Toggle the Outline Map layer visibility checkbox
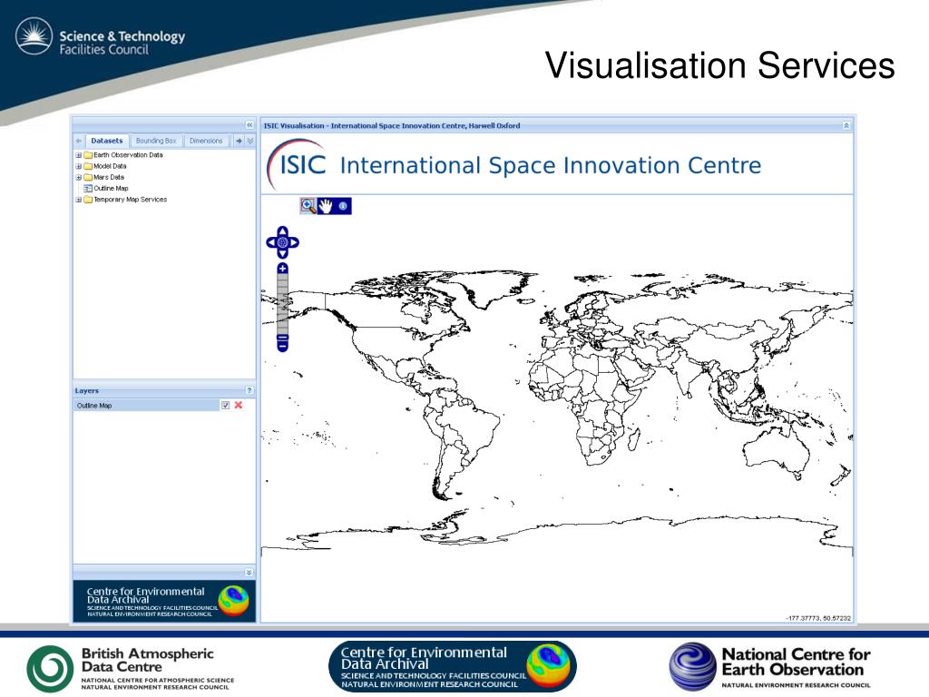This screenshot has width=929, height=697. click(x=226, y=405)
